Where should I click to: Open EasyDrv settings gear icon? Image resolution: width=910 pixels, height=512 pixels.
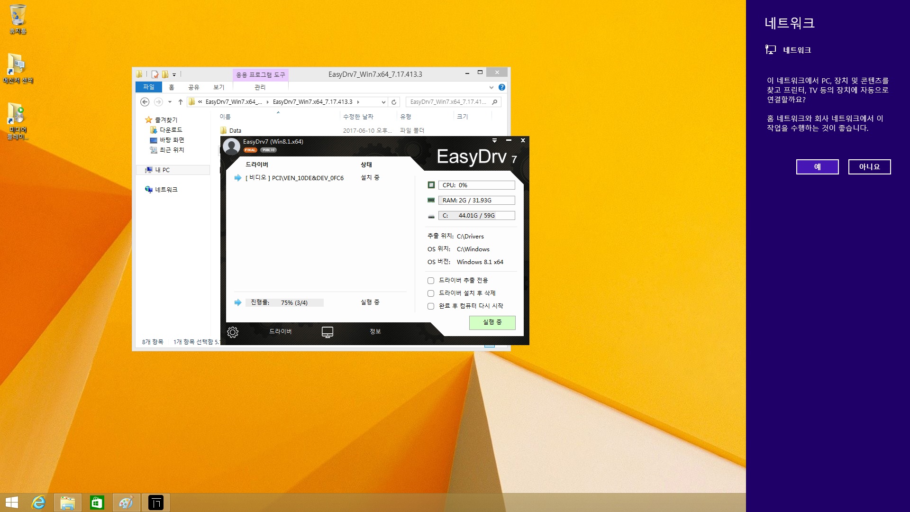coord(233,332)
